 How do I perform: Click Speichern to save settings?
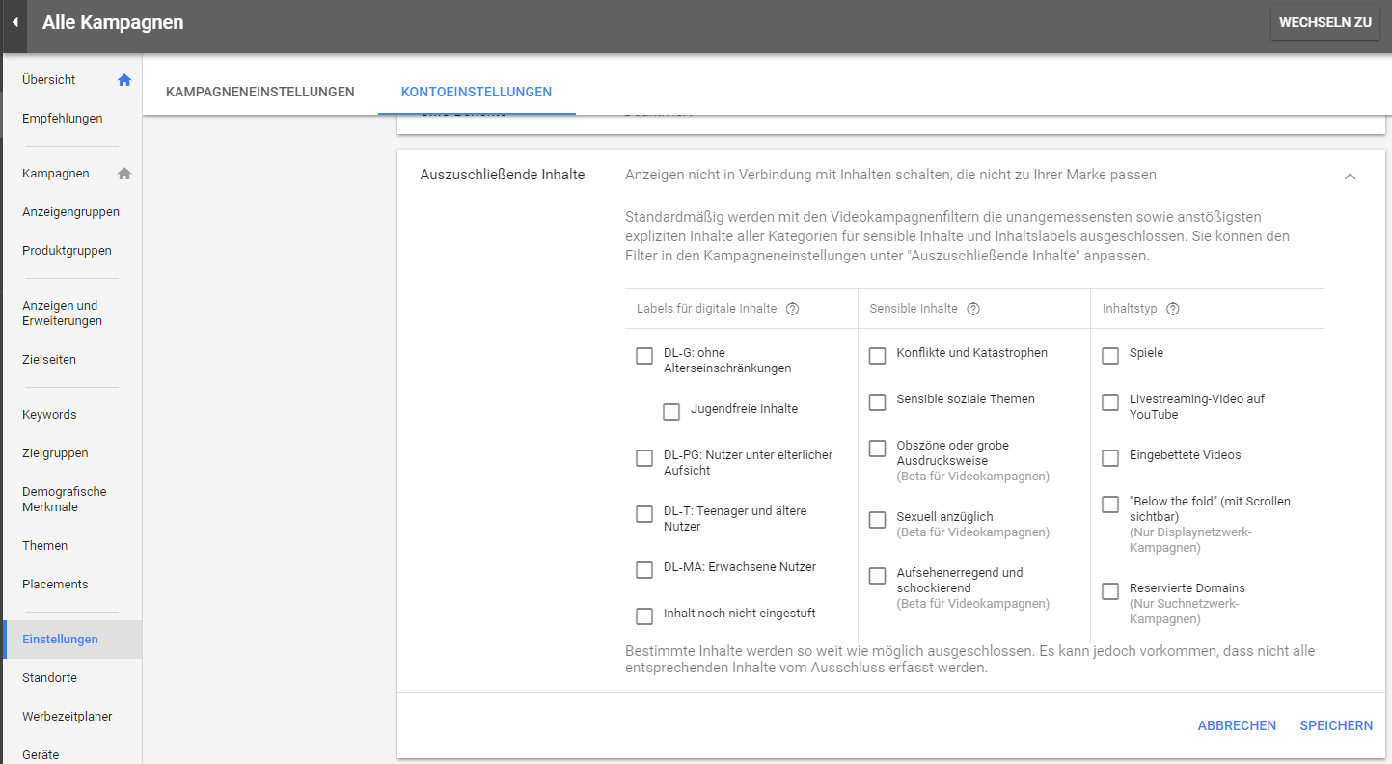click(1336, 725)
